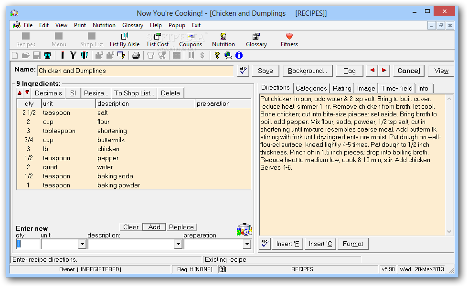Click the yellow question mark help icon
Image resolution: width=468 pixels, height=287 pixels.
[x=217, y=55]
